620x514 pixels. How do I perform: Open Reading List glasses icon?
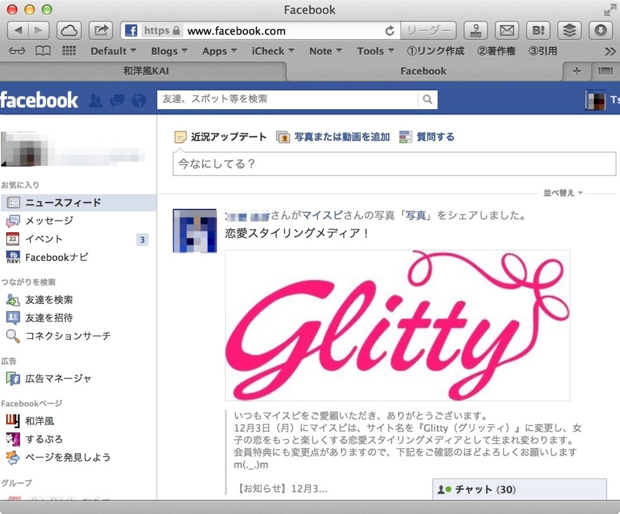click(17, 51)
